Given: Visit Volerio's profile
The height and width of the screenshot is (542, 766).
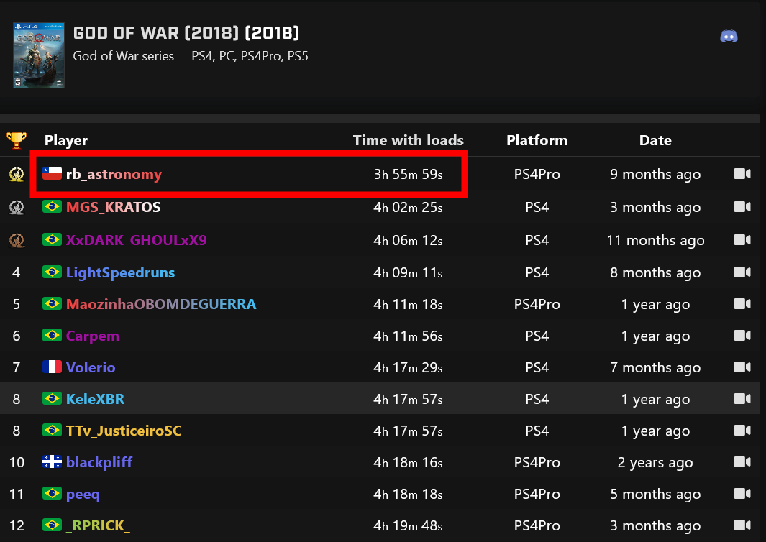Looking at the screenshot, I should coord(91,367).
